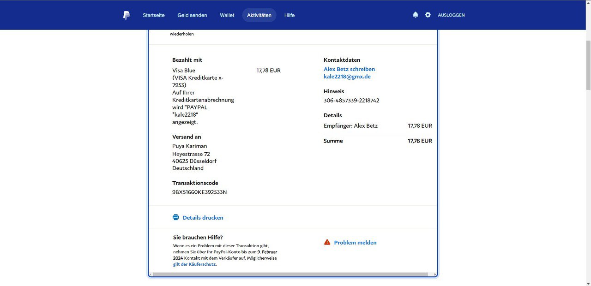
Task: Open account settings gear icon
Action: click(428, 15)
